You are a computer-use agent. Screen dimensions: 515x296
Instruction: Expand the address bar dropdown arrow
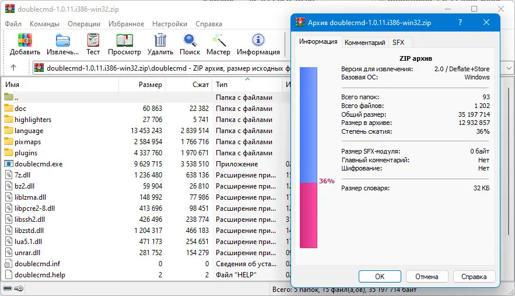509,68
